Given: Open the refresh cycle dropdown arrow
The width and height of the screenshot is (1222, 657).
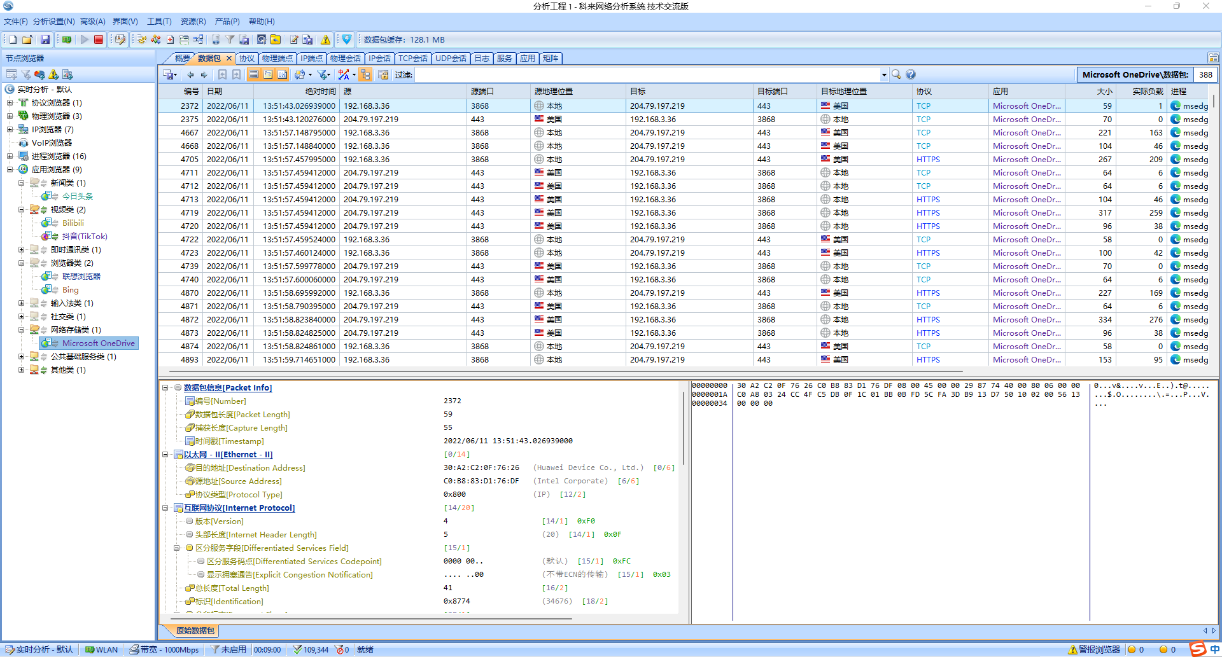Looking at the screenshot, I should tap(310, 74).
